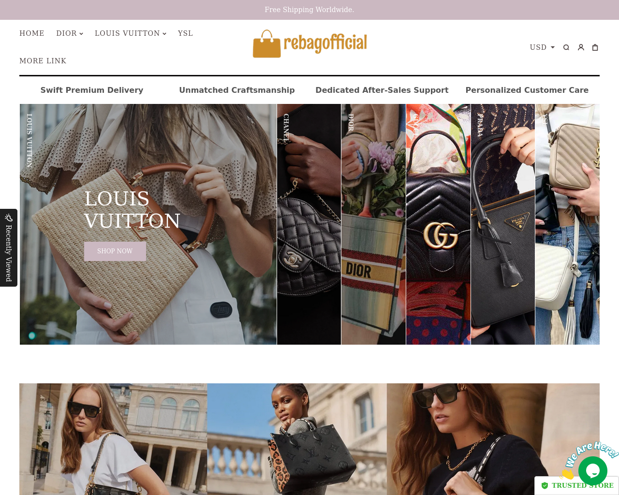This screenshot has width=619, height=495.
Task: Open the shopping bag cart icon
Action: tap(595, 47)
